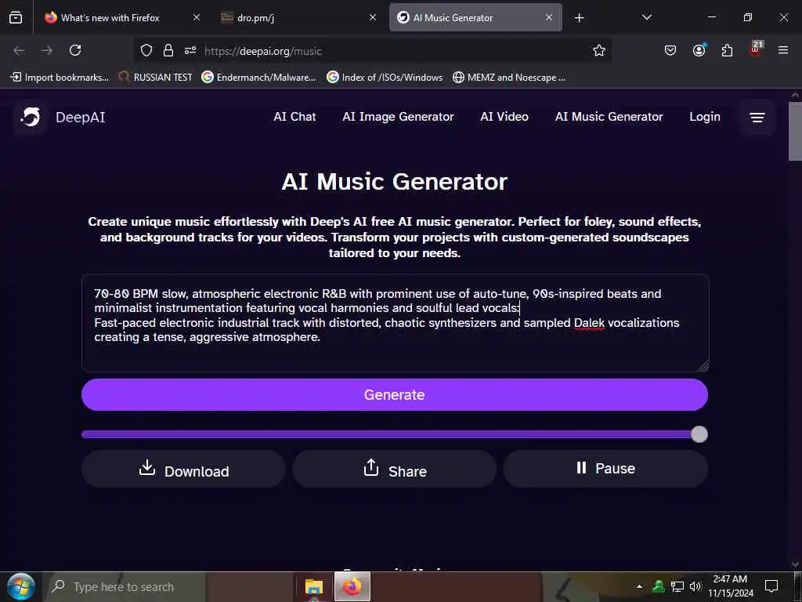Close the dro.pm/j tab
Viewport: 802px width, 602px height.
click(x=373, y=17)
